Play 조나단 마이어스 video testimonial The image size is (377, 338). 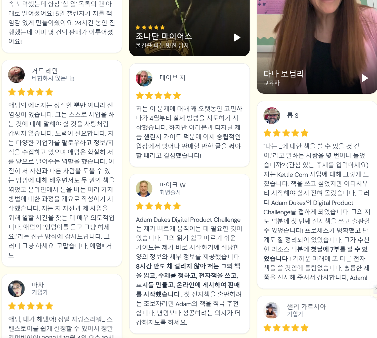[237, 37]
